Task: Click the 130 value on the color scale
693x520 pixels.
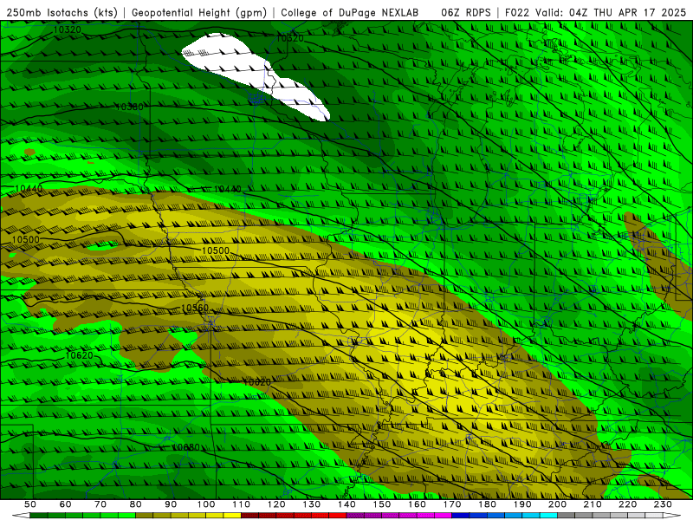Action: coord(312,504)
